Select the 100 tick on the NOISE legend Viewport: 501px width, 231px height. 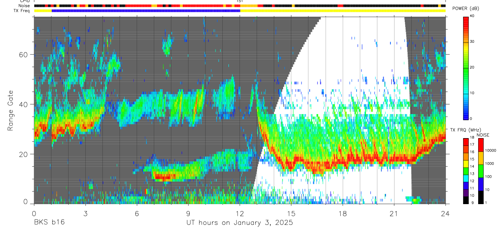coord(489,177)
